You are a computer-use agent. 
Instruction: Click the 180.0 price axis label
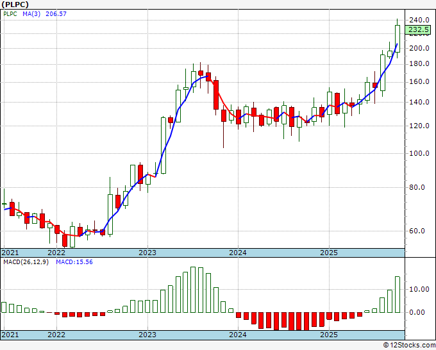[x=419, y=64]
